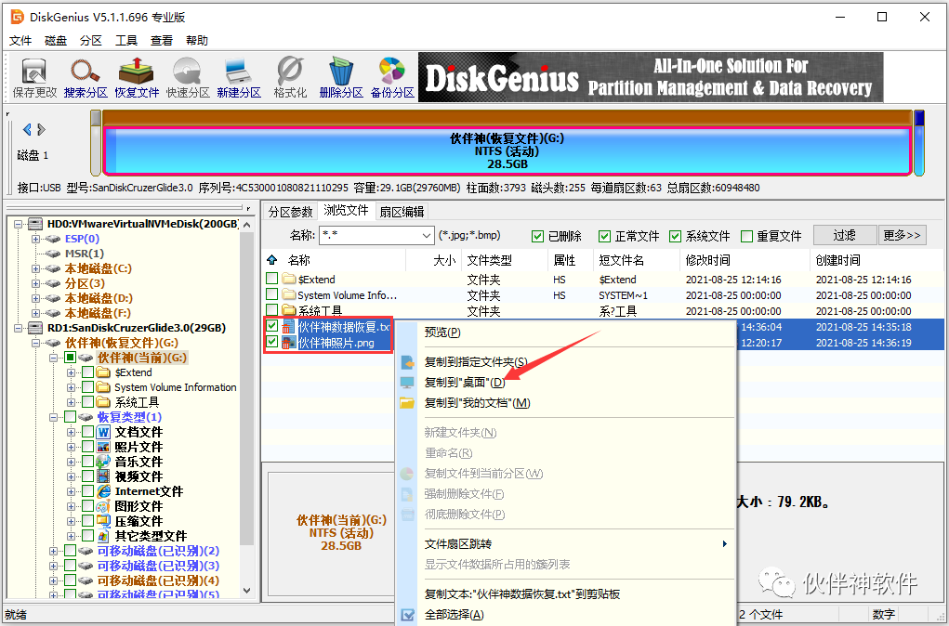Image resolution: width=949 pixels, height=626 pixels.
Task: Select the ESP(0) partition in tree
Action: tap(82, 239)
